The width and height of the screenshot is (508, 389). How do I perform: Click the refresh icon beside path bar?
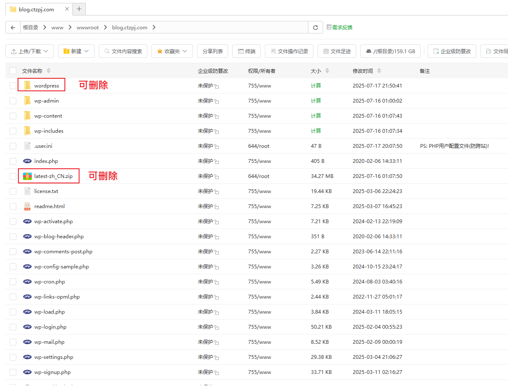(x=315, y=27)
